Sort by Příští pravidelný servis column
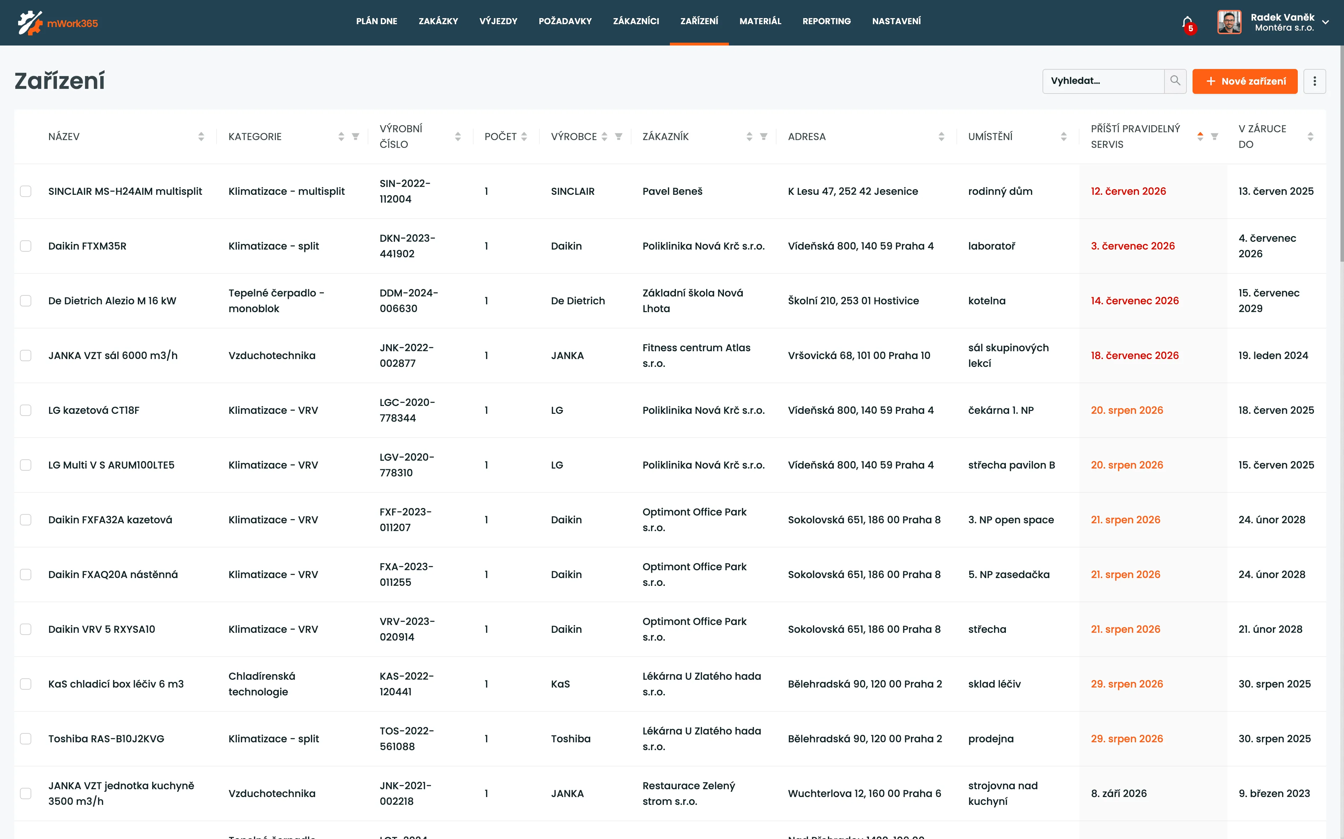 pos(1200,137)
